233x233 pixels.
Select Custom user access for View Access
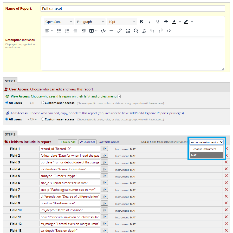tap(43, 103)
